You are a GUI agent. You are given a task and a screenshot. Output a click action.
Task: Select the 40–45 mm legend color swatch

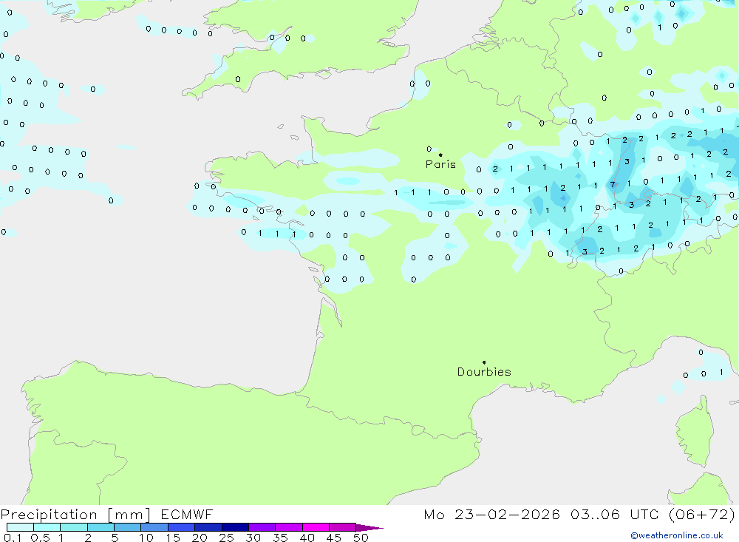point(316,527)
